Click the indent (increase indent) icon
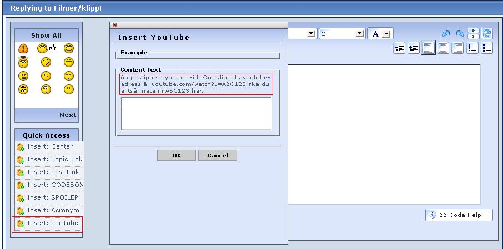The width and height of the screenshot is (503, 249). [x=414, y=48]
